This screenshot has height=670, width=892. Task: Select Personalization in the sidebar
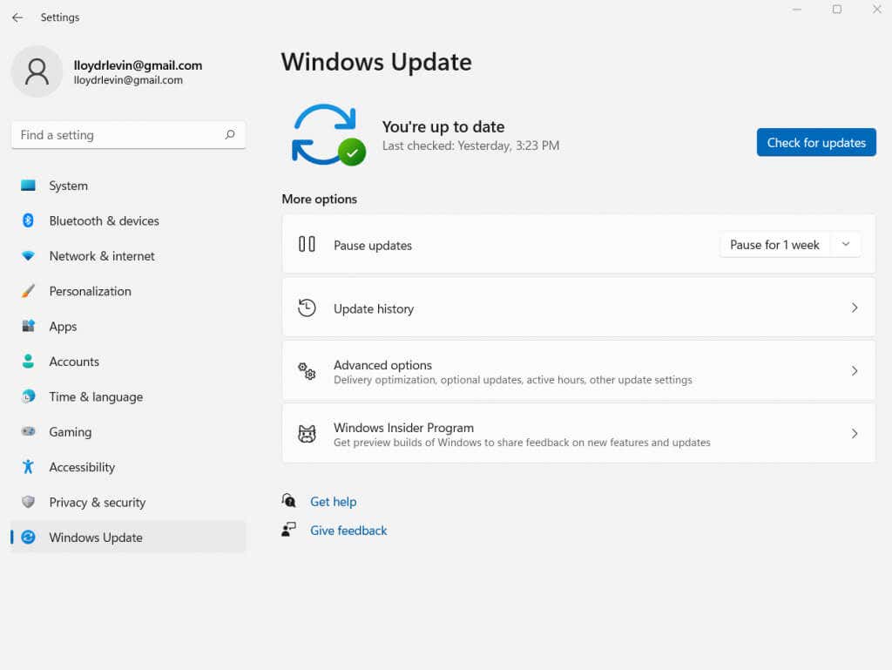128,291
